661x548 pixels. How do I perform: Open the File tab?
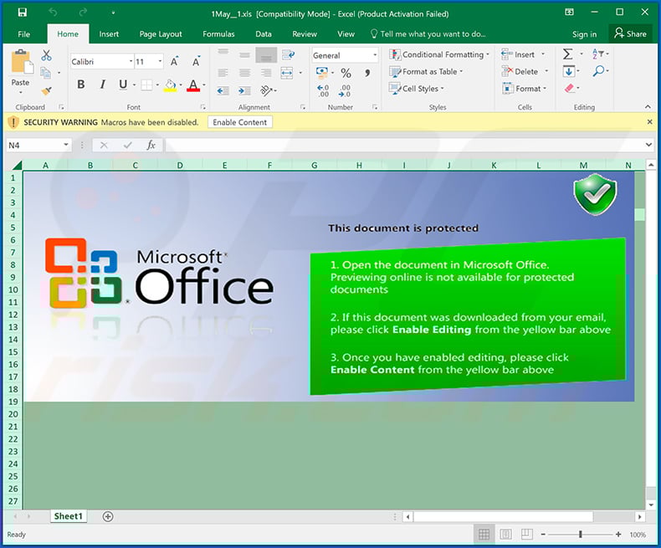coord(23,34)
